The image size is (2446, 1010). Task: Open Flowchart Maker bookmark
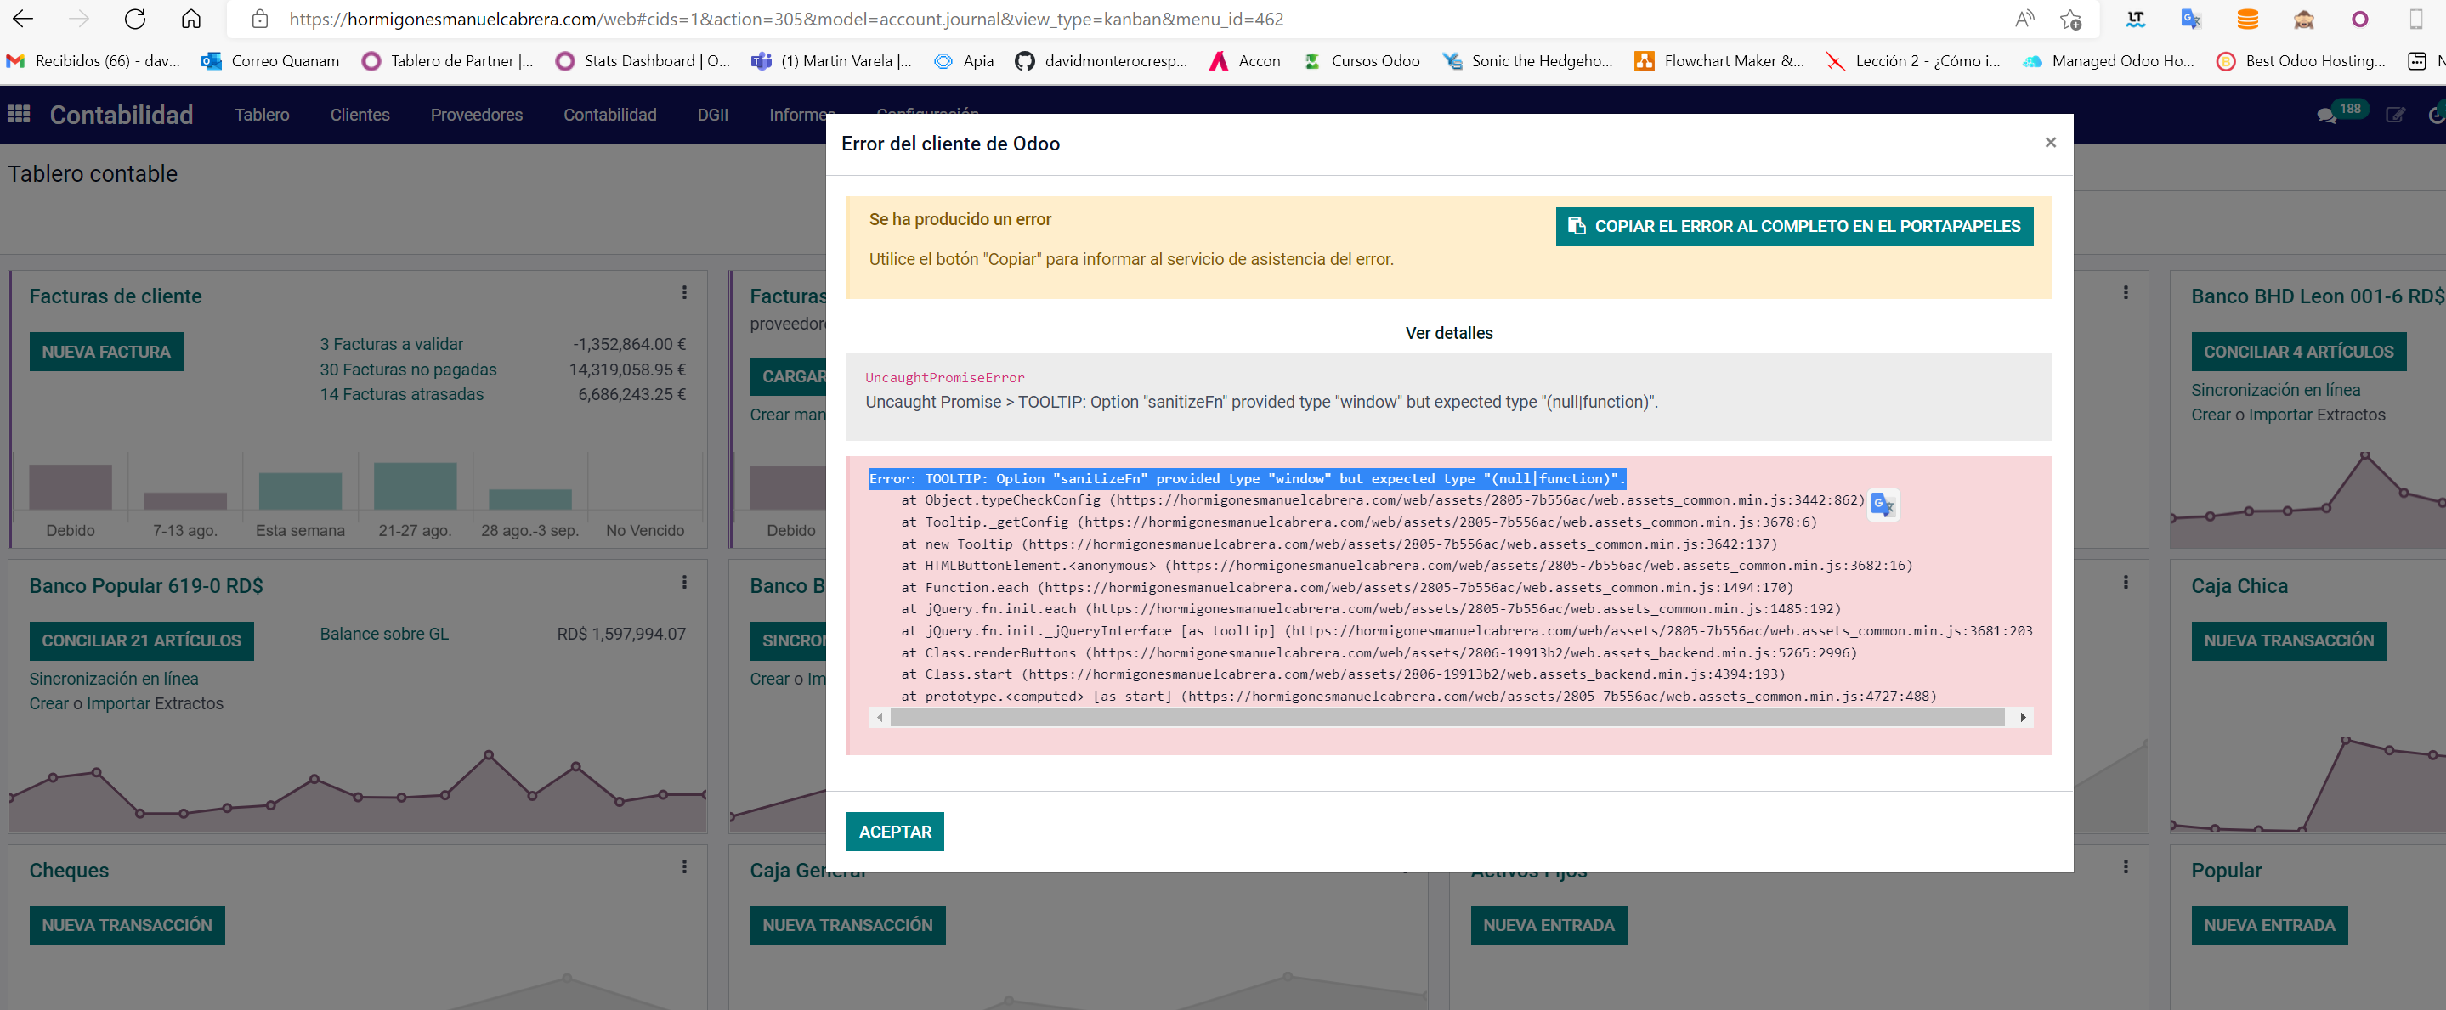coord(1718,61)
